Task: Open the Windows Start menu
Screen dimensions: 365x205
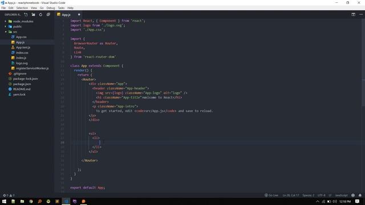Action: (x=4, y=201)
